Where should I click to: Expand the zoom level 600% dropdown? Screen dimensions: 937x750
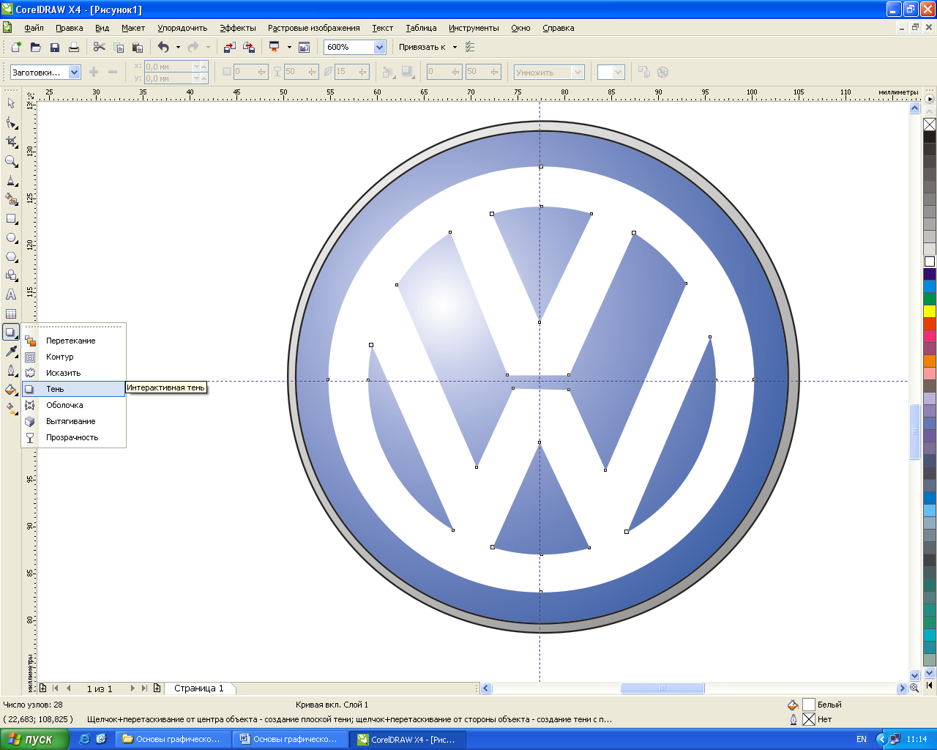click(x=379, y=47)
